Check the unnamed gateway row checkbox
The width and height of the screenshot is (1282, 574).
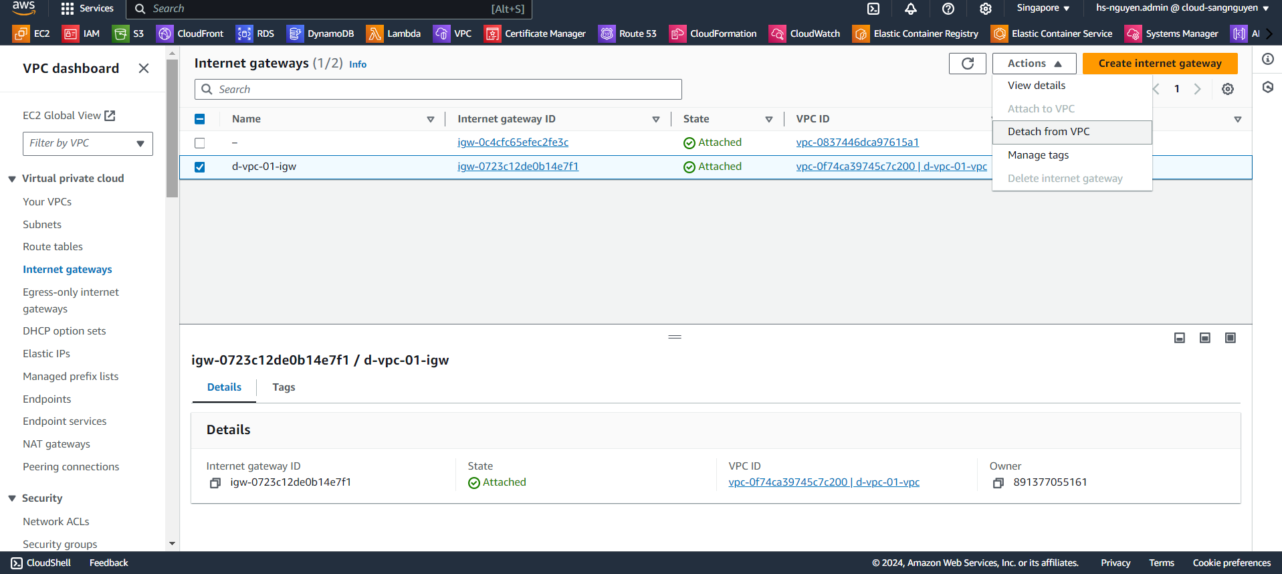200,143
